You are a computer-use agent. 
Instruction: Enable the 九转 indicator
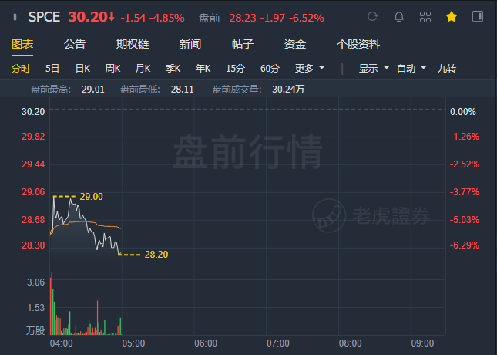click(x=447, y=68)
